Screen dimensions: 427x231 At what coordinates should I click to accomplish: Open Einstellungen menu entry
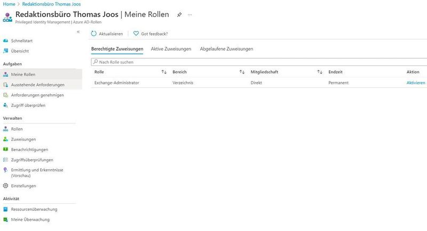click(x=23, y=186)
